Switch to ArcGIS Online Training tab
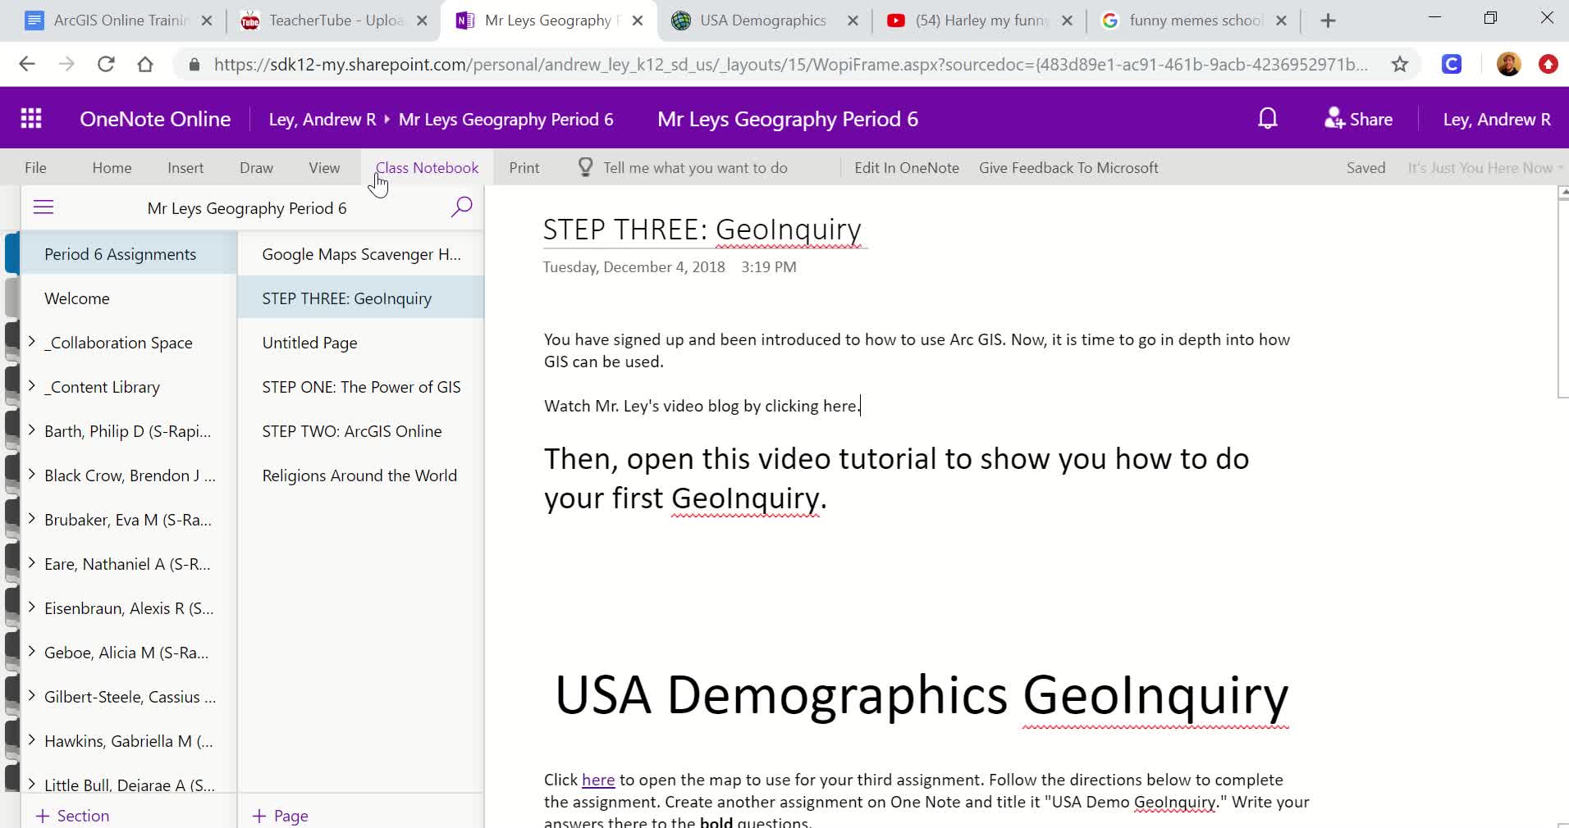1569x828 pixels. coord(120,20)
